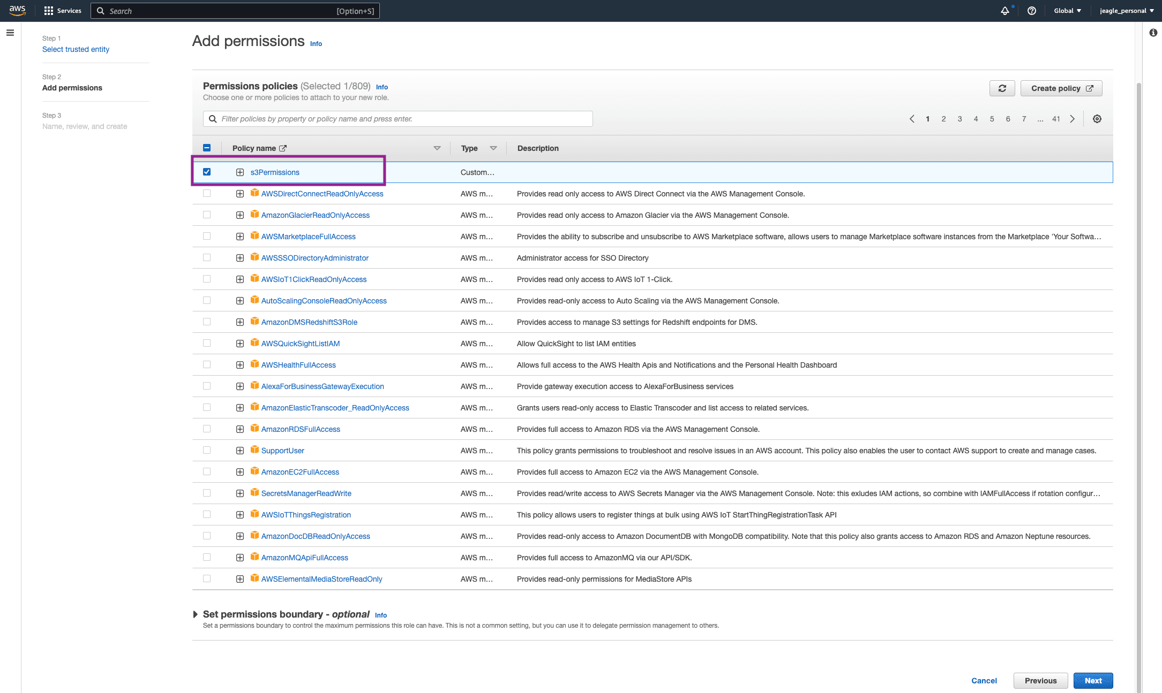This screenshot has height=693, width=1162.
Task: Expand the AmazonEC2FullAccess policy row details
Action: click(x=240, y=472)
